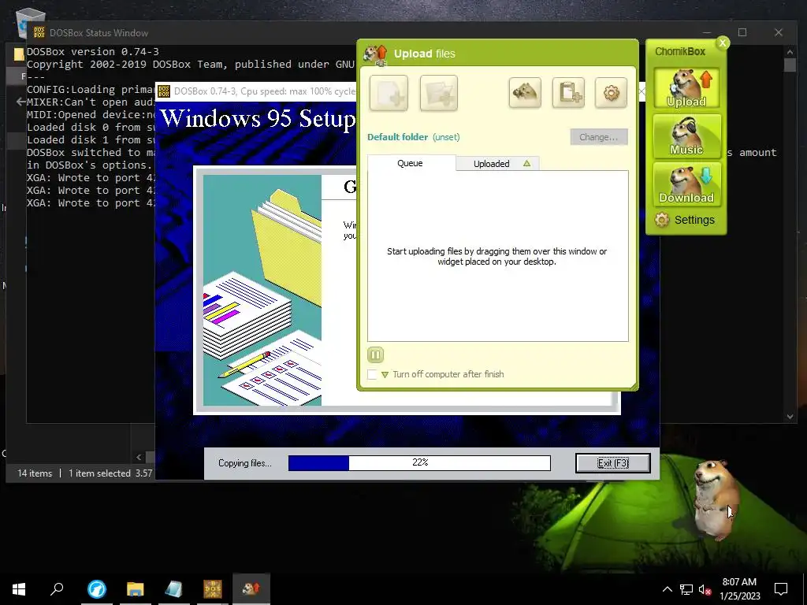Image resolution: width=807 pixels, height=605 pixels.
Task: Close the ChomikBox widget with green X
Action: (x=723, y=43)
